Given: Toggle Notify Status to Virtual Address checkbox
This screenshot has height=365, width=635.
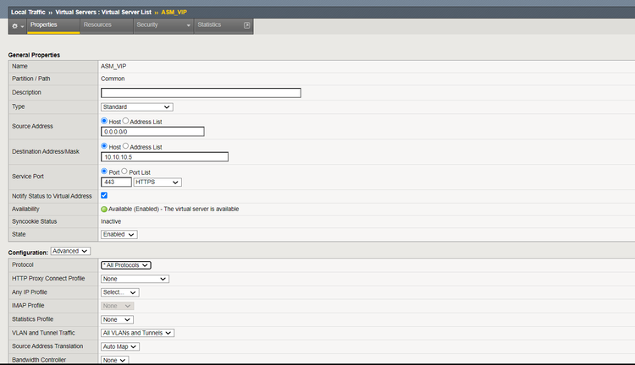Looking at the screenshot, I should 104,195.
